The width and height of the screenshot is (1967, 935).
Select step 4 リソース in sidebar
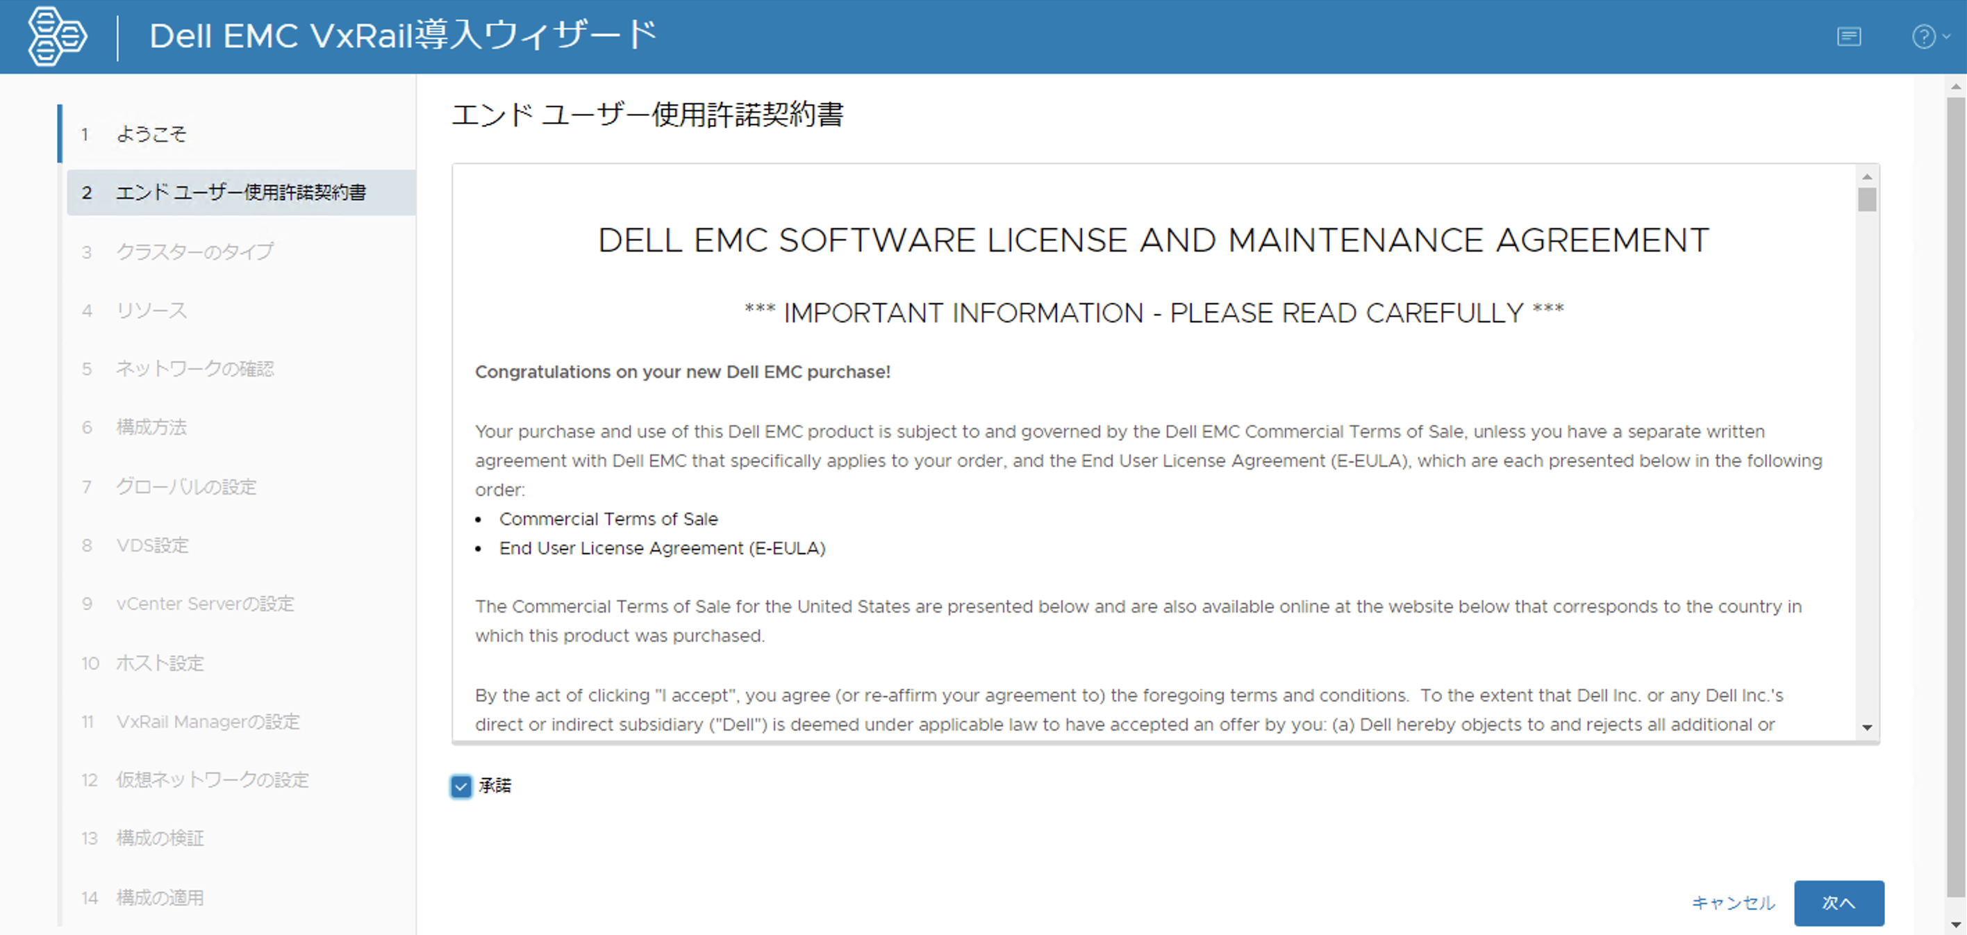click(x=151, y=310)
